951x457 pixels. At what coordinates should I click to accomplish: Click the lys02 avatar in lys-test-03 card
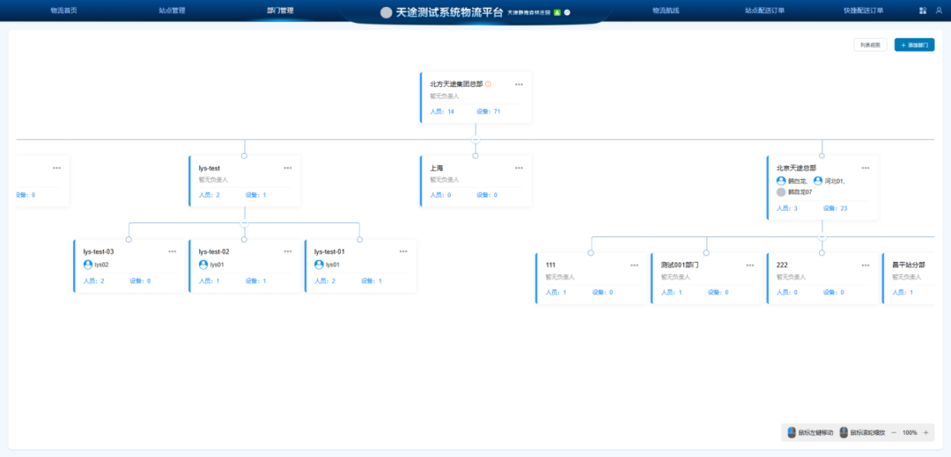pos(88,265)
